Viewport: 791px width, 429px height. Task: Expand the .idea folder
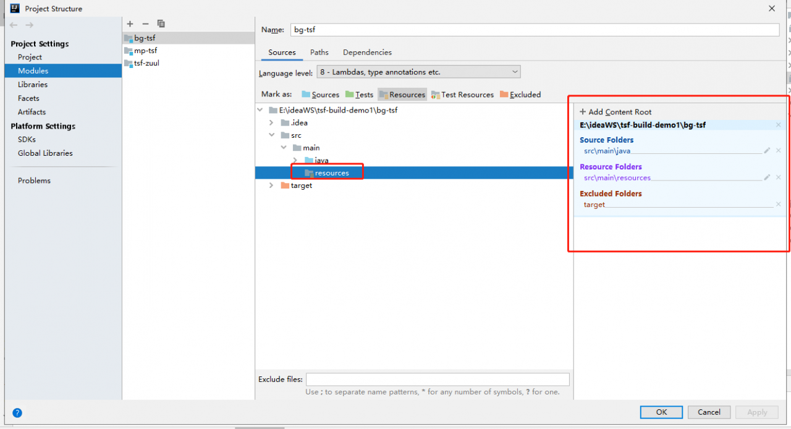point(271,122)
